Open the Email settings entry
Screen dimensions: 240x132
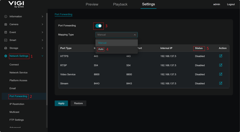[12, 88]
